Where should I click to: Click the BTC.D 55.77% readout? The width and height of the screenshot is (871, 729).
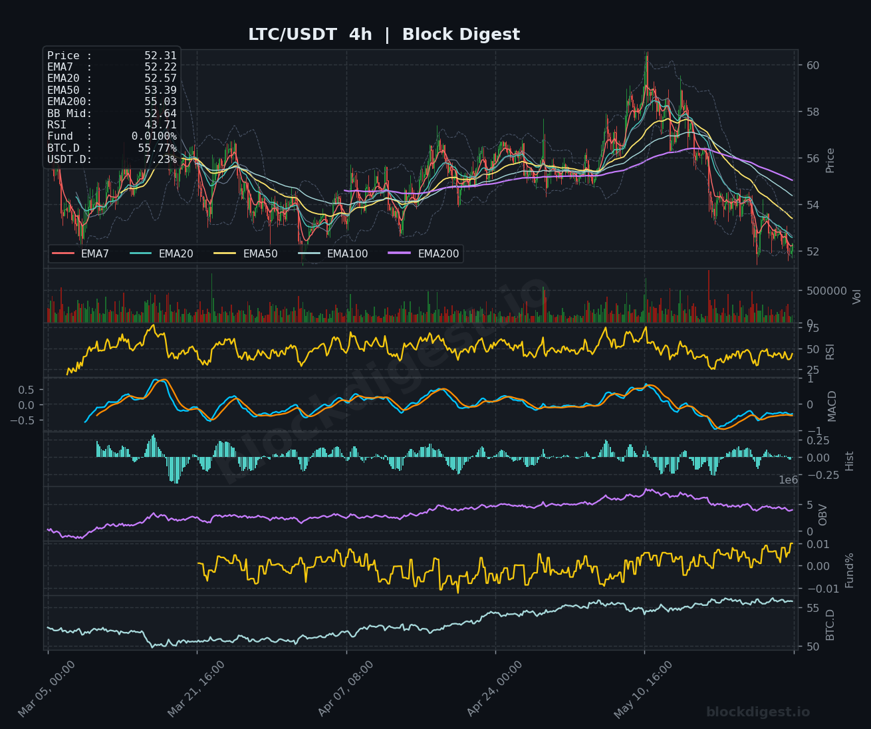(x=112, y=148)
